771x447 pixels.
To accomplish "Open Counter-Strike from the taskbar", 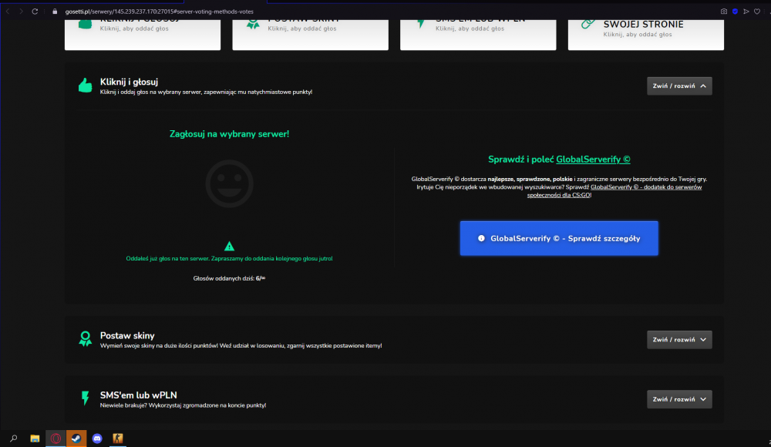I will (117, 439).
